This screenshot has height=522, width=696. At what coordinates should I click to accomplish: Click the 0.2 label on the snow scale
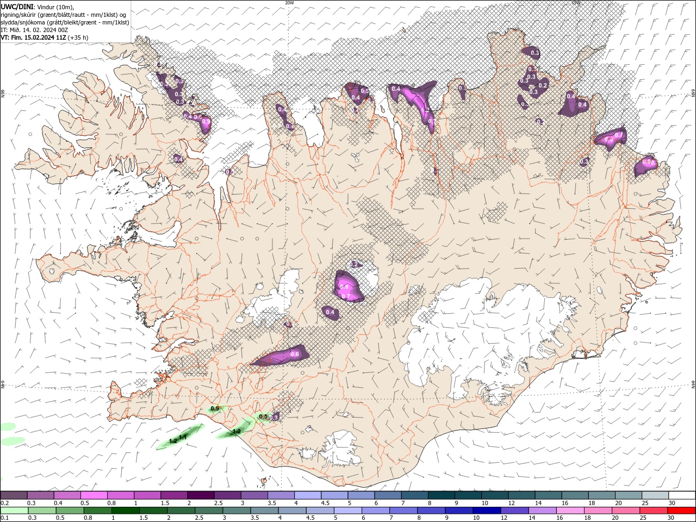click(4, 503)
